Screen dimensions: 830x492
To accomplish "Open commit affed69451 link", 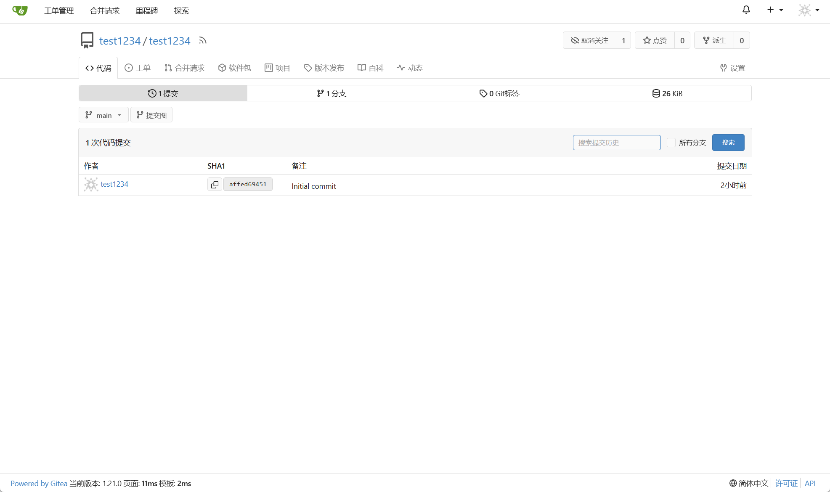I will point(248,184).
